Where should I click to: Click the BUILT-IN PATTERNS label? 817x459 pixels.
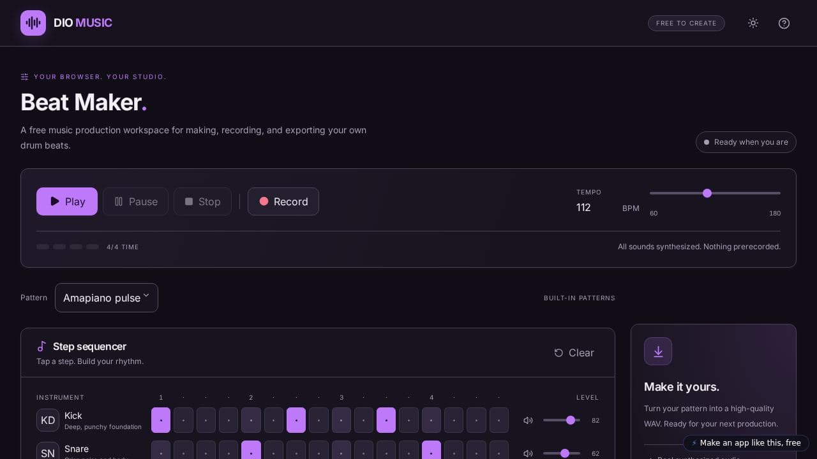pyautogui.click(x=580, y=298)
